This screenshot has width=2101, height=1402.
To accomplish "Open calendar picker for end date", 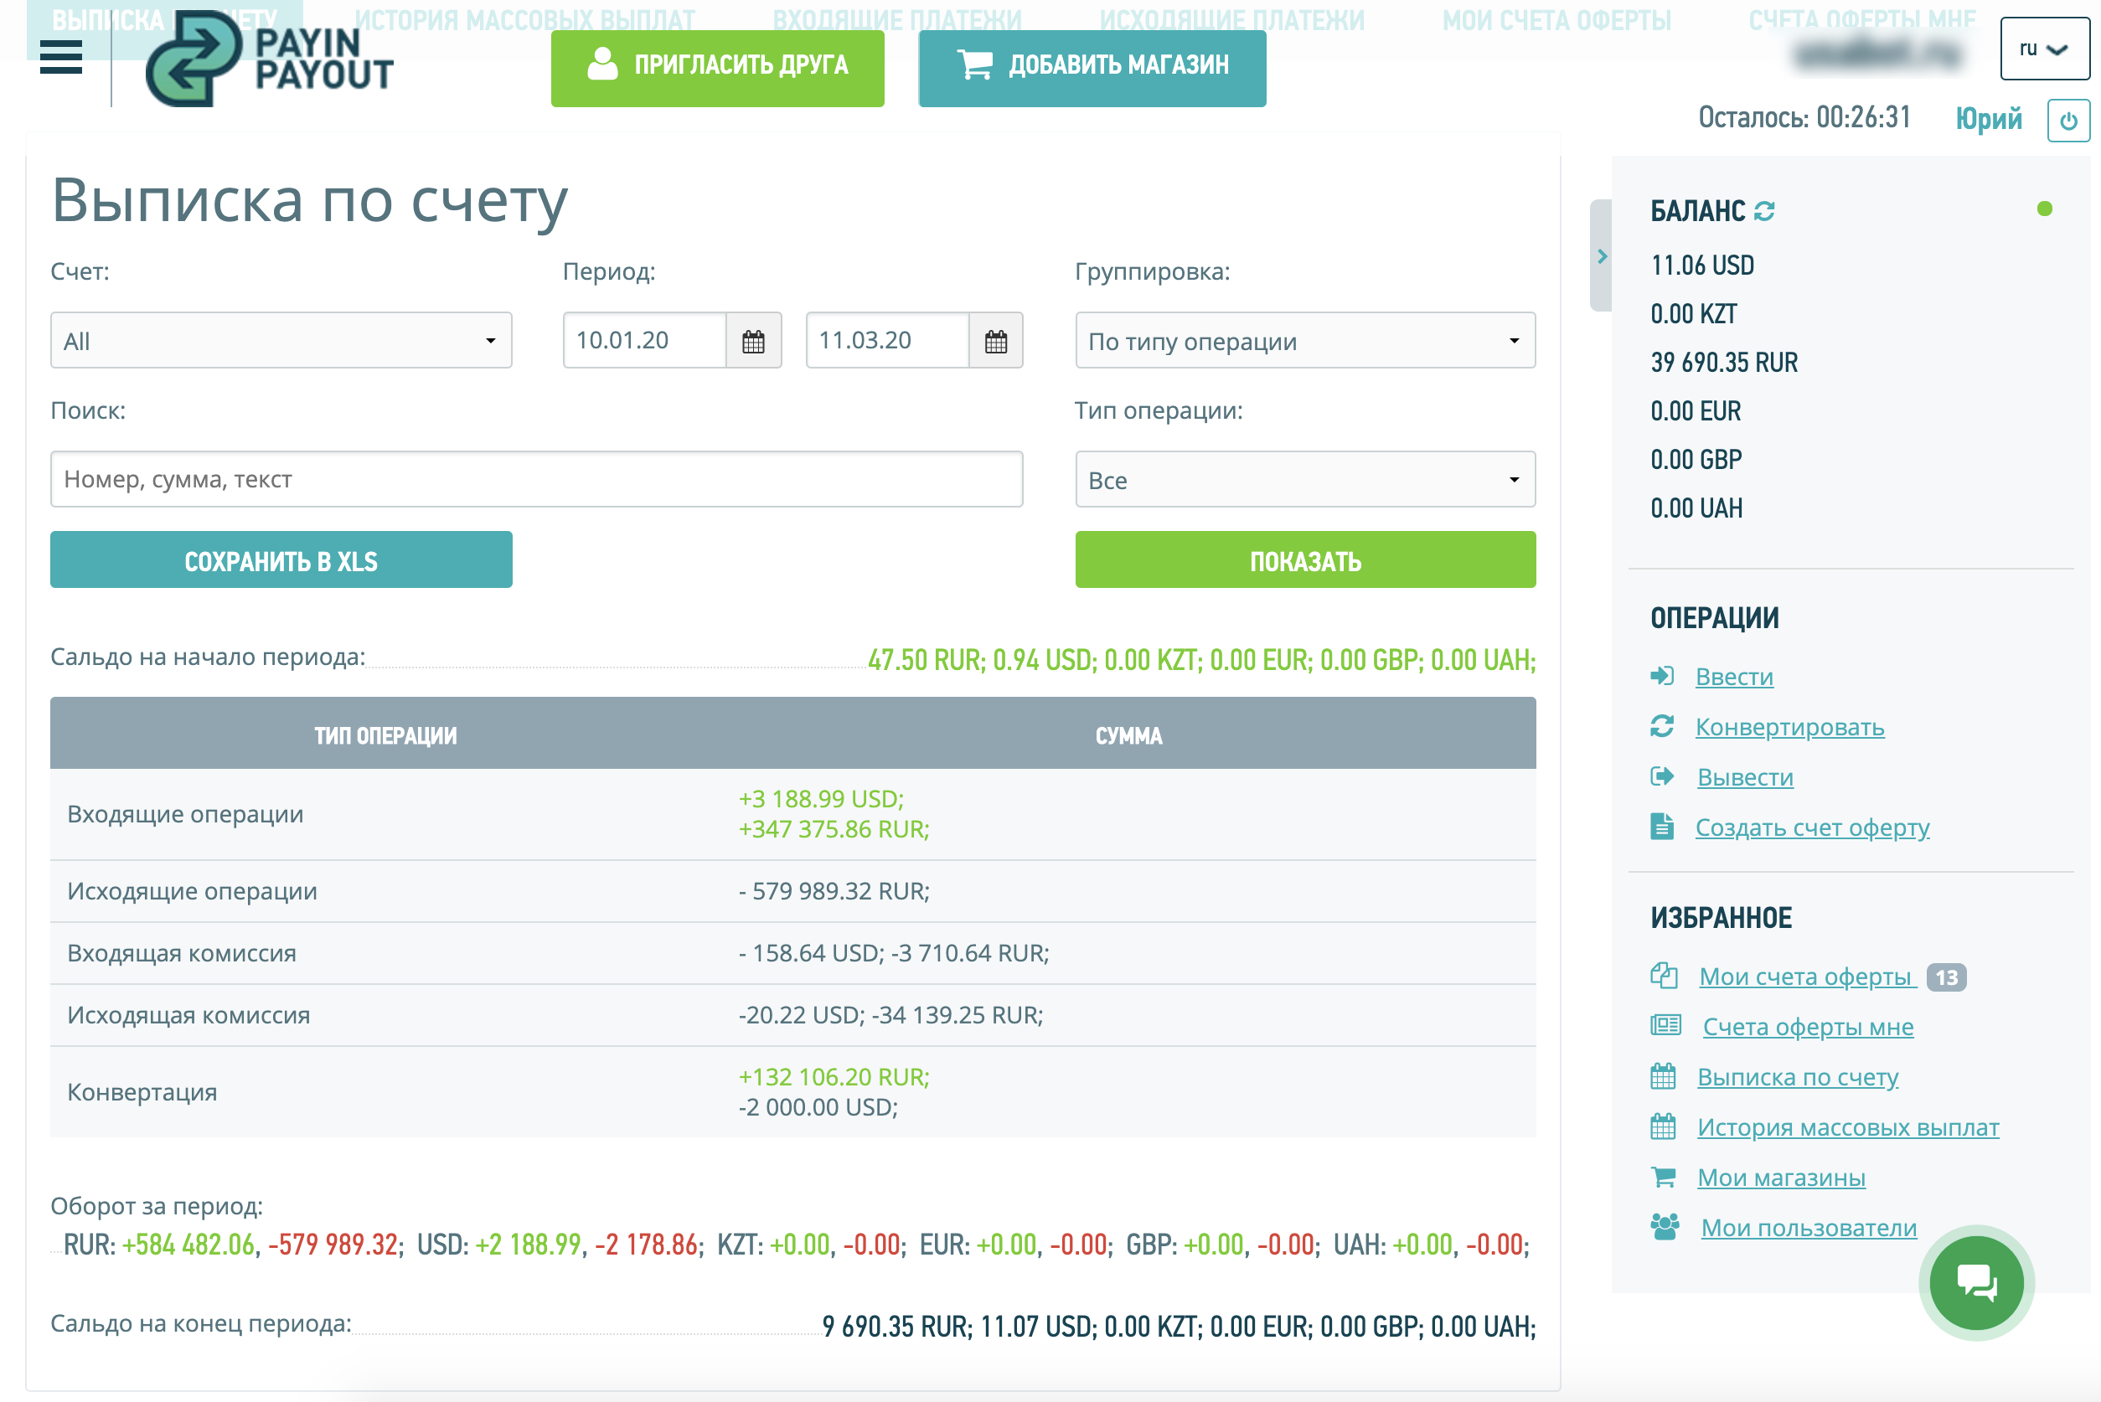I will (x=995, y=341).
